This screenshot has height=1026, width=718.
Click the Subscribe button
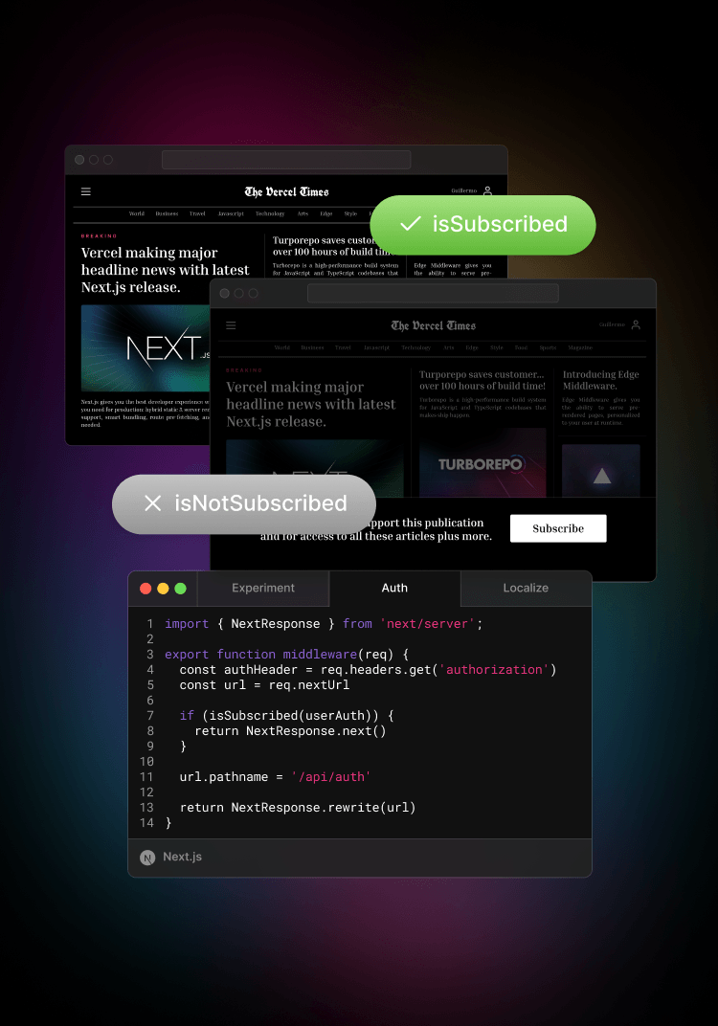pos(558,528)
